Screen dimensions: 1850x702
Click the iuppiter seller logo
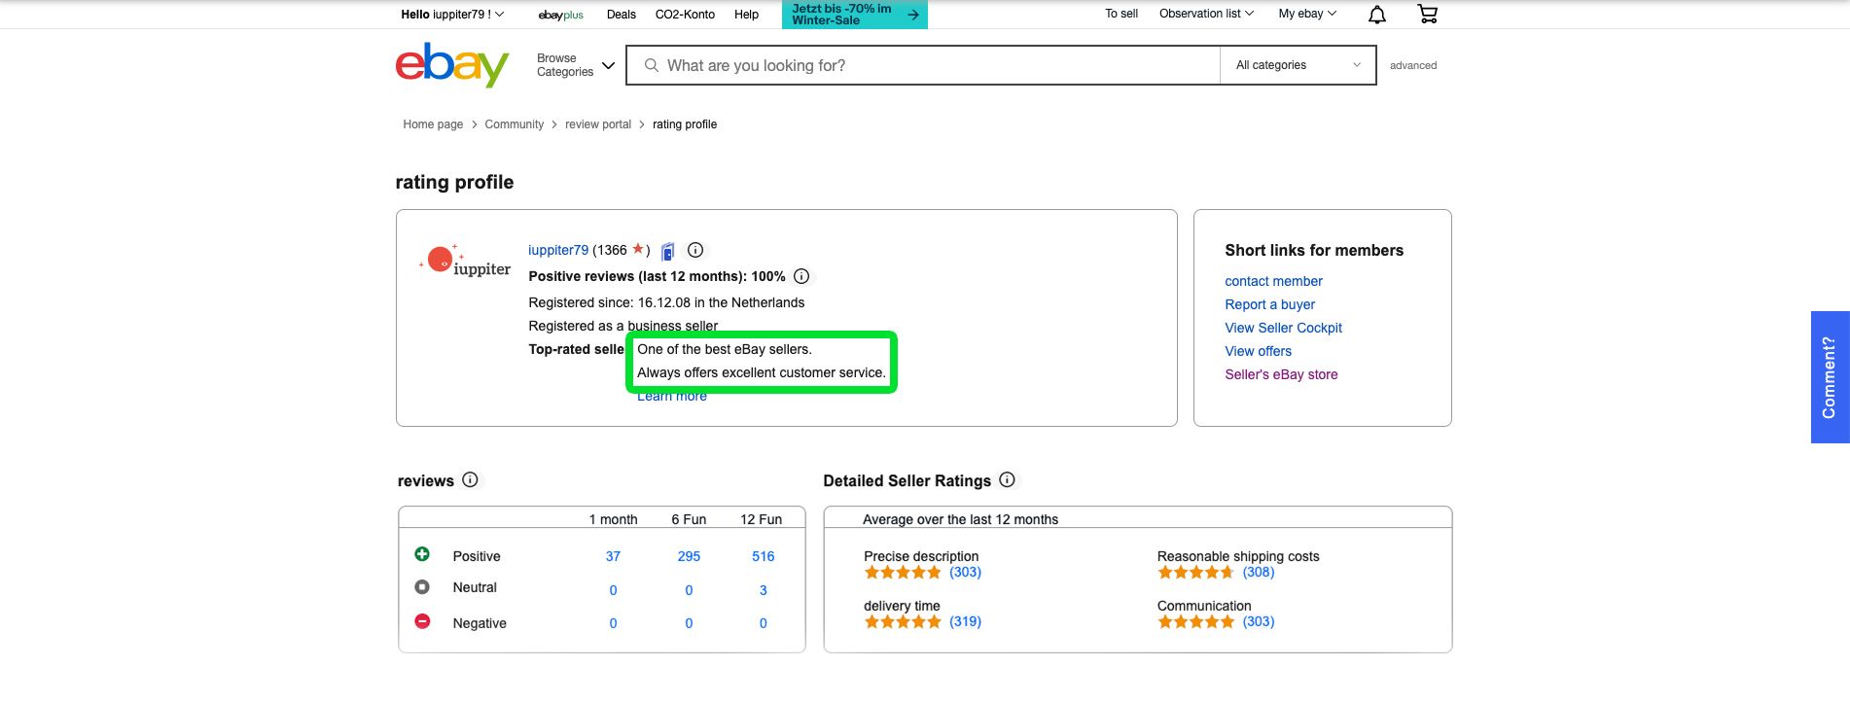[x=465, y=263]
